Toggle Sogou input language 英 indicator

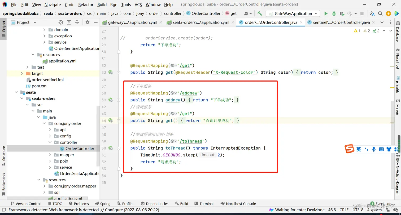click(x=359, y=149)
